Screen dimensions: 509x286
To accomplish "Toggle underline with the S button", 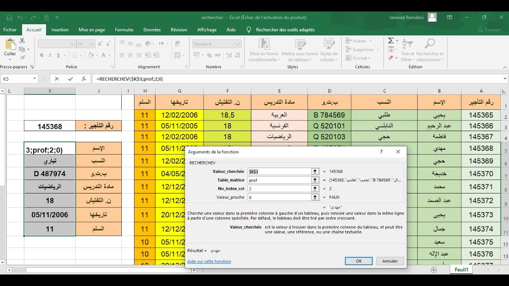I will pyautogui.click(x=58, y=55).
